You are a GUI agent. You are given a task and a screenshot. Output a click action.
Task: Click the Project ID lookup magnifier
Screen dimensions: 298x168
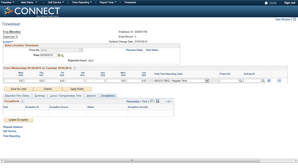tap(241, 81)
